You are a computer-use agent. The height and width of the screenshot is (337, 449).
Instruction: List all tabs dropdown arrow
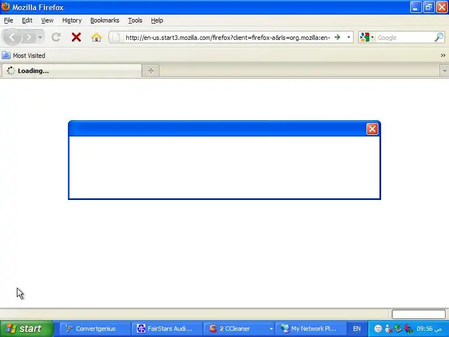445,71
